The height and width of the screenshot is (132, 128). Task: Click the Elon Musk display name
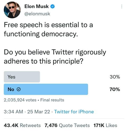pyautogui.click(x=37, y=6)
